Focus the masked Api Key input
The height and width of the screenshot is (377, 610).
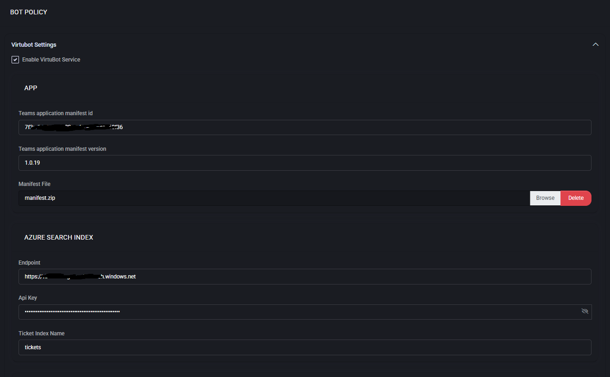296,312
